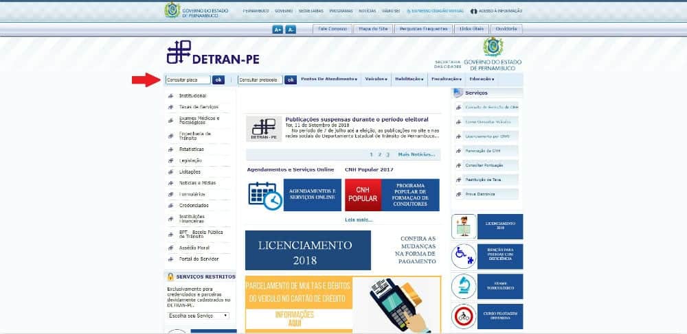687x334 pixels.
Task: Click the DETRAN-PE logo
Action: click(213, 52)
